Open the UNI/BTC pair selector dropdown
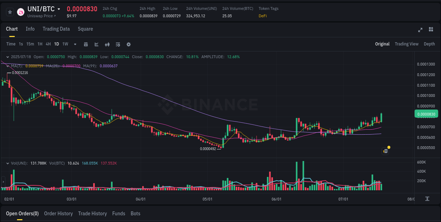The image size is (441, 222). 58,9
